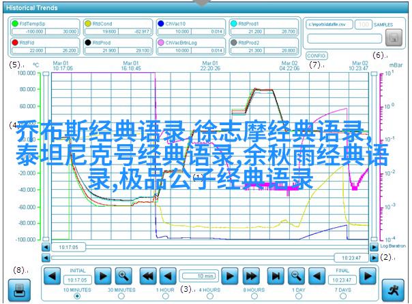Click RtdFld red color indicator

point(15,42)
